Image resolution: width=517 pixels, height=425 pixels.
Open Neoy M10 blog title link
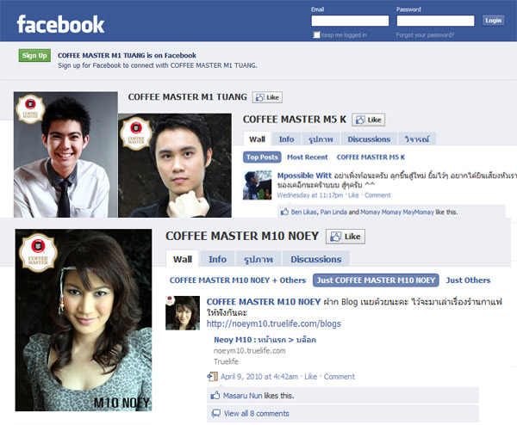click(x=265, y=340)
